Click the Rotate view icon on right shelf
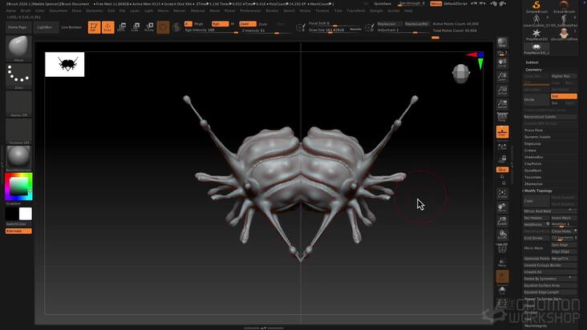Viewport: 587px width, 330px height. pyautogui.click(x=502, y=235)
